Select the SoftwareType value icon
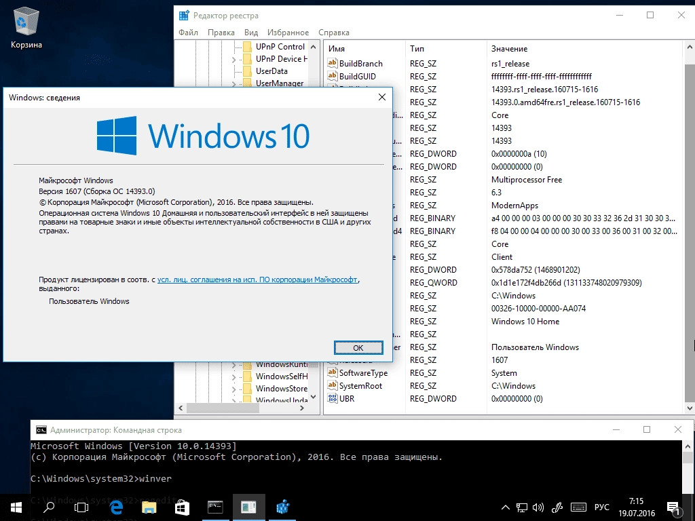This screenshot has height=521, width=695. coord(332,372)
